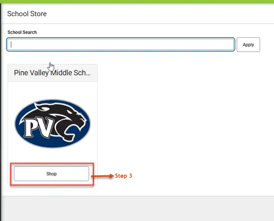Click the School Store page heading
The image size is (274, 221).
click(x=27, y=14)
